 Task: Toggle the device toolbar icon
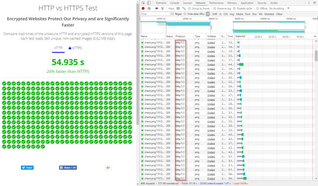coord(149,3)
